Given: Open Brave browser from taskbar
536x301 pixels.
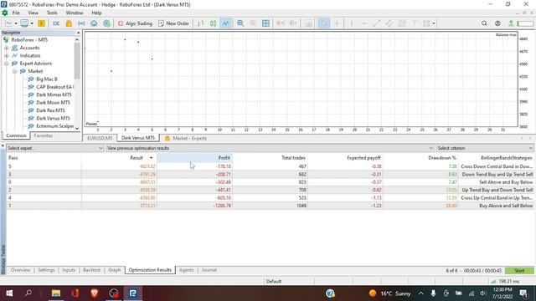Looking at the screenshot, I should pyautogui.click(x=95, y=293).
